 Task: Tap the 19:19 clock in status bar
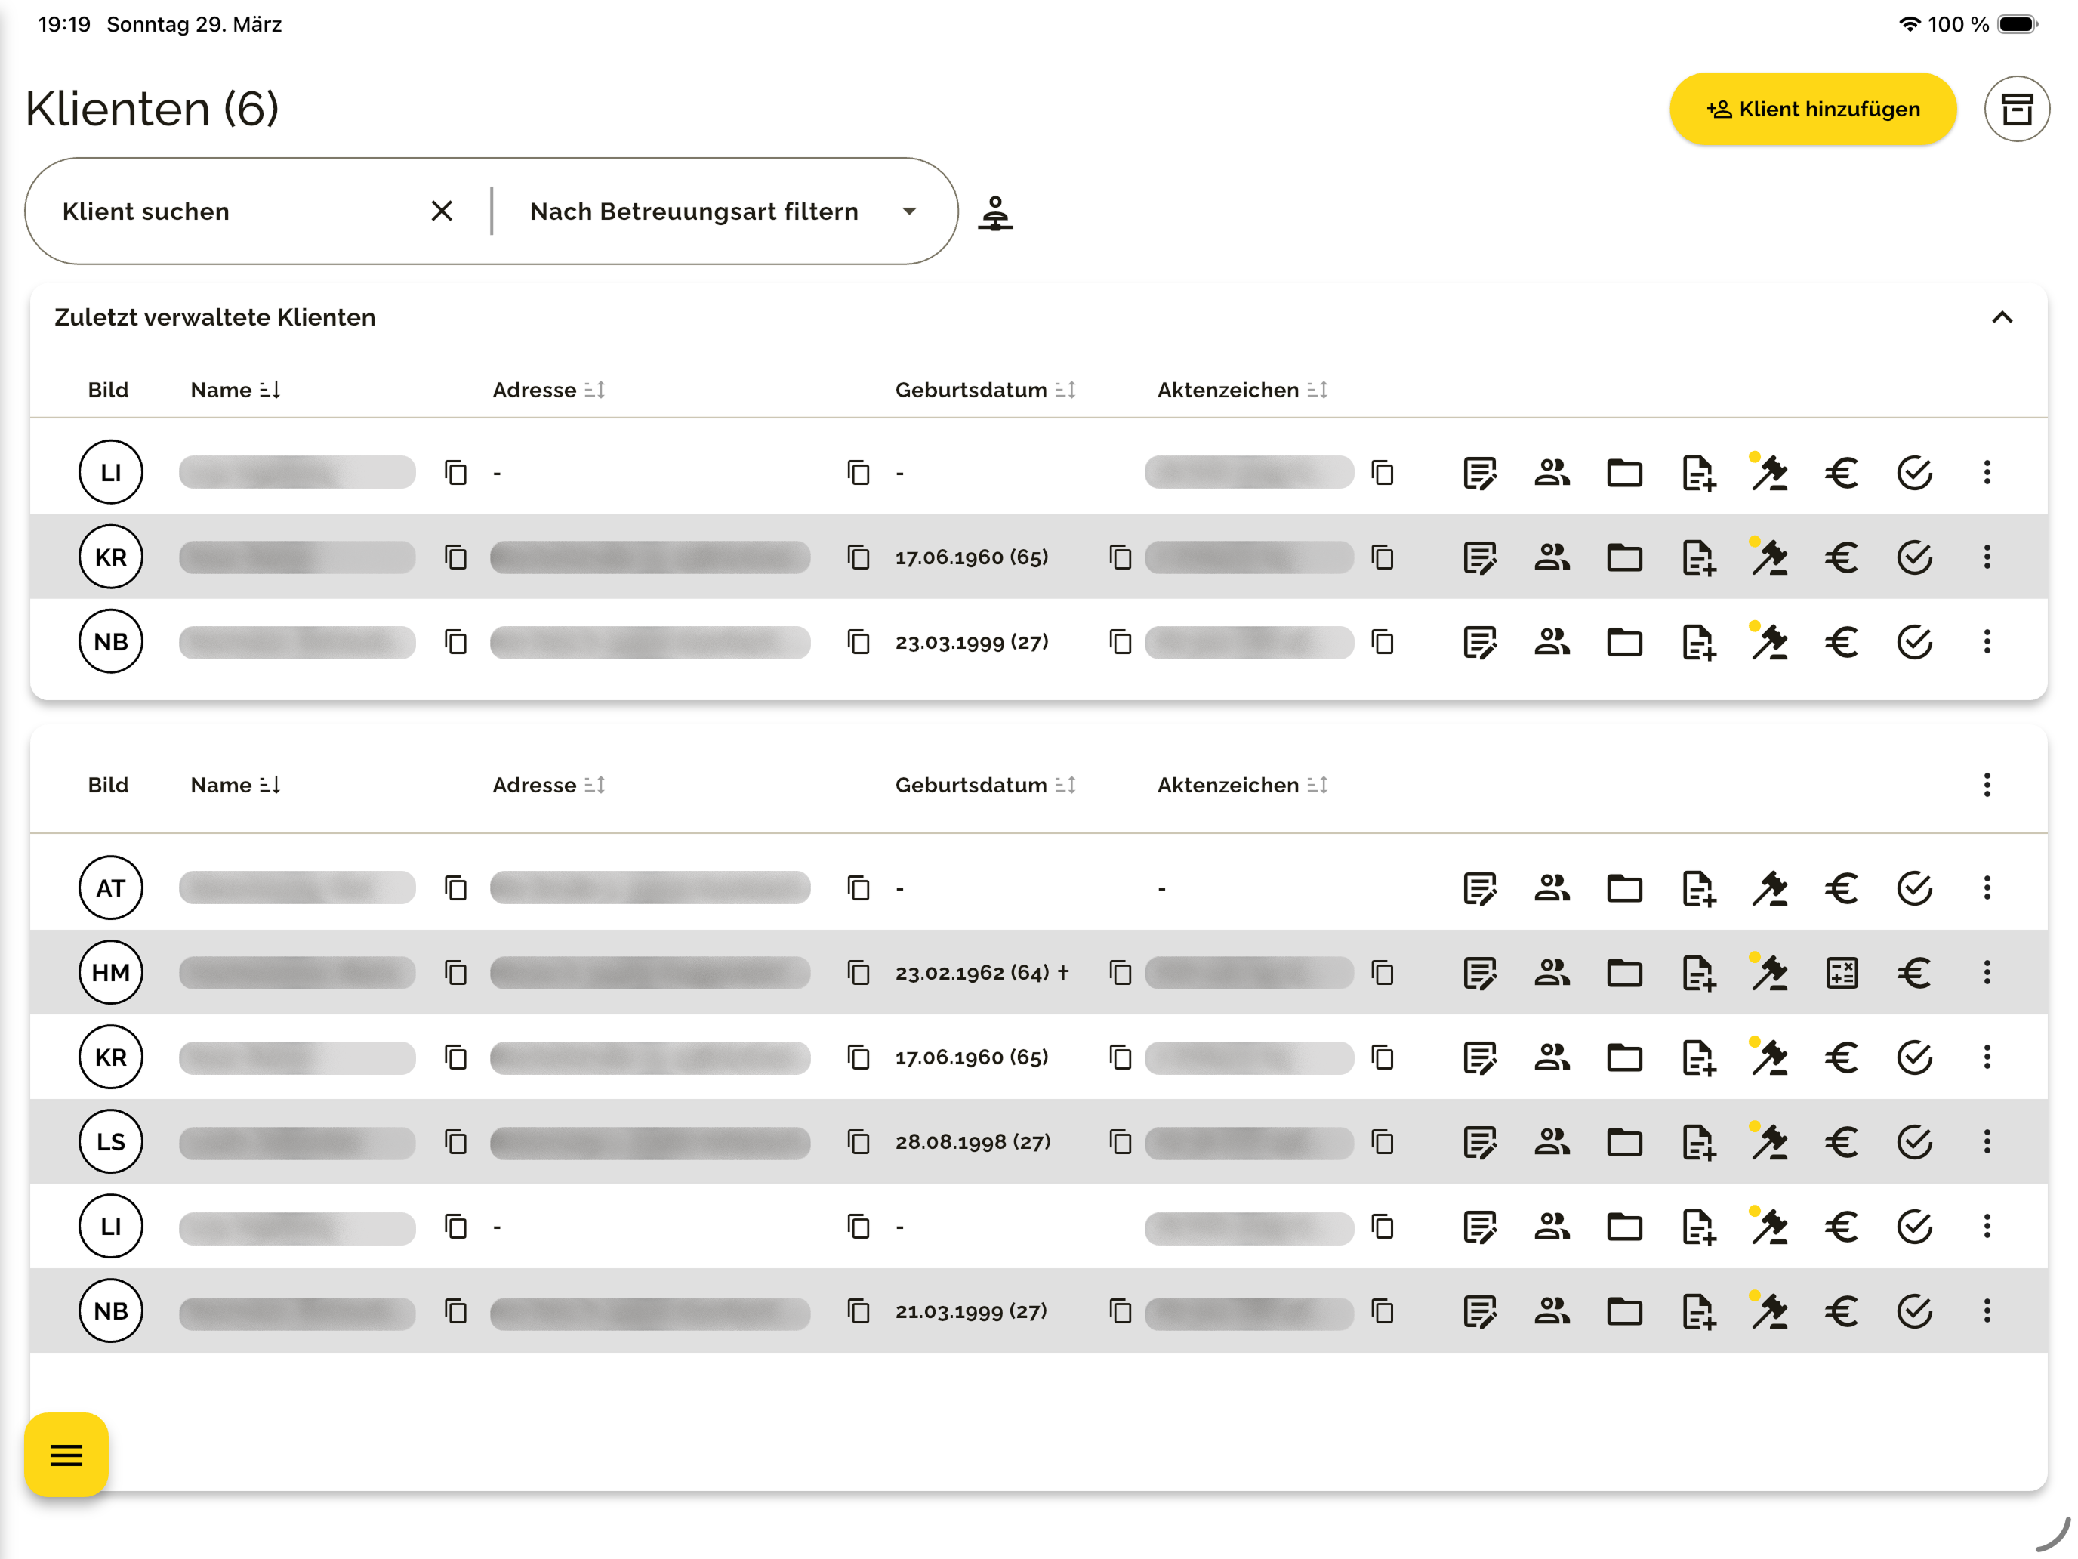point(64,24)
